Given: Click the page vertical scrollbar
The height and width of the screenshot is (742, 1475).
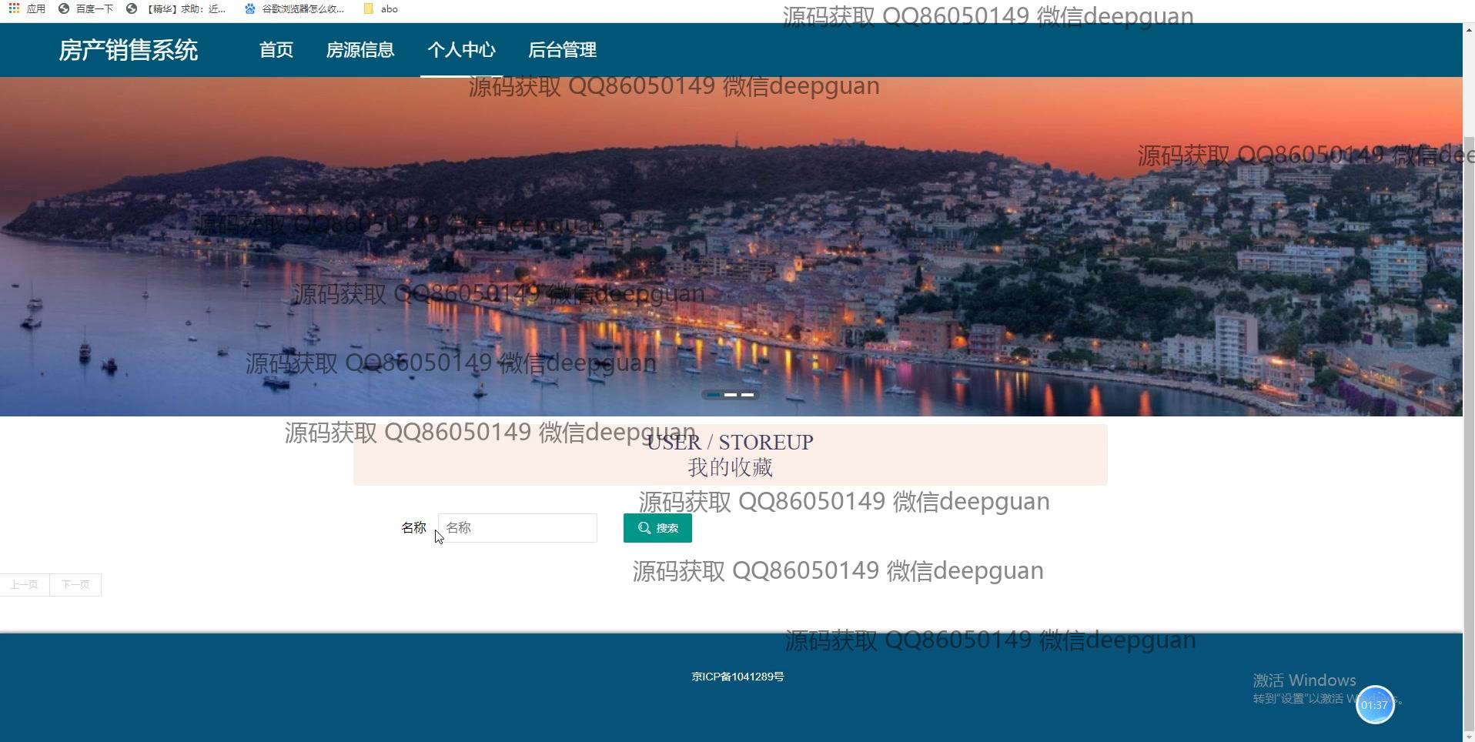Looking at the screenshot, I should coord(1469,435).
